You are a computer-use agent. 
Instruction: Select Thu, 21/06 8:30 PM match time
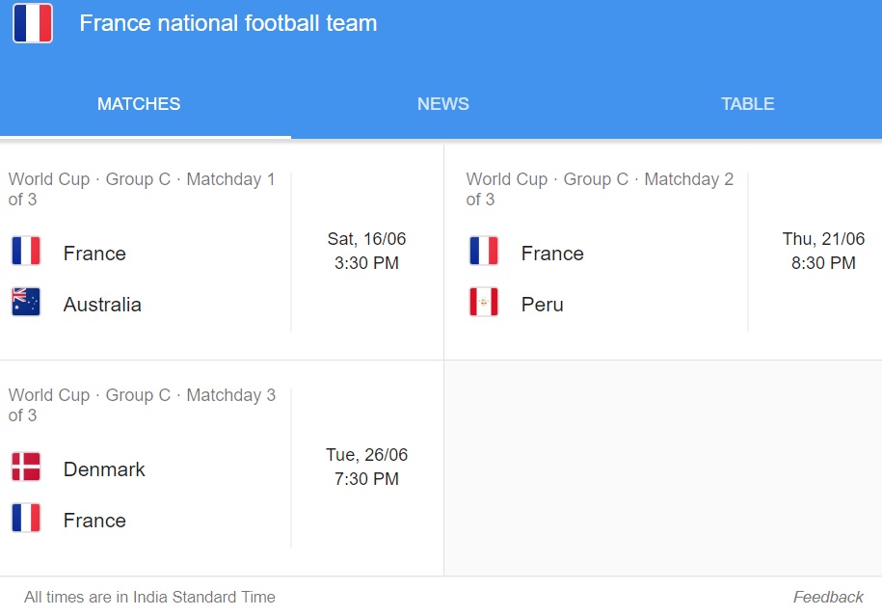point(823,251)
